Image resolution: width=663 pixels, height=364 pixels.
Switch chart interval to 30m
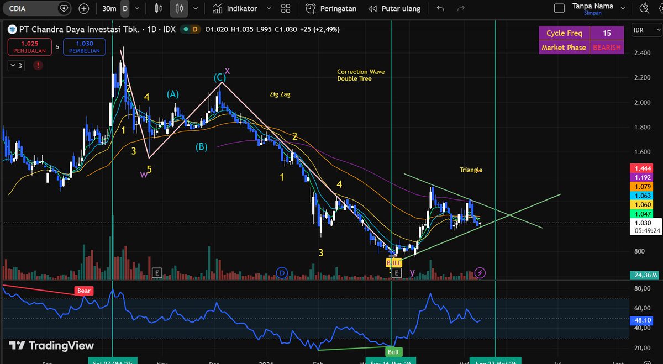click(109, 9)
